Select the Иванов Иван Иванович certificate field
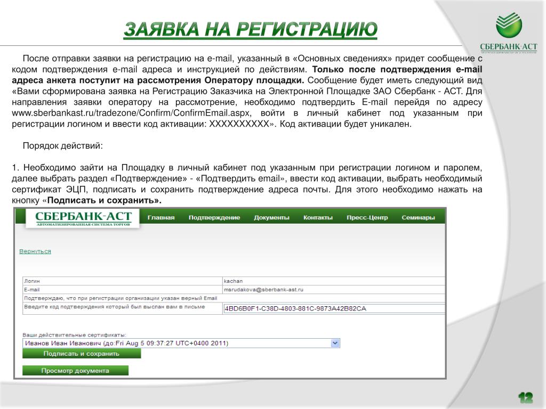This screenshot has width=546, height=409. click(x=181, y=343)
